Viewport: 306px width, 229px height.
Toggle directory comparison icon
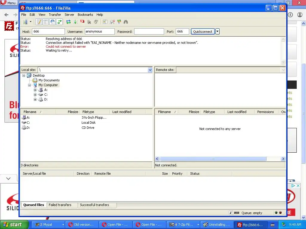(112, 22)
